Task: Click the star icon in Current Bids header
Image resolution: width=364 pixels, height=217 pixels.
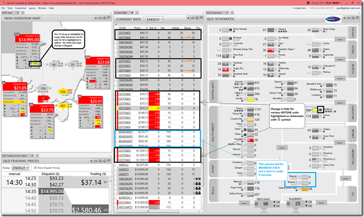Action: pyautogui.click(x=188, y=18)
